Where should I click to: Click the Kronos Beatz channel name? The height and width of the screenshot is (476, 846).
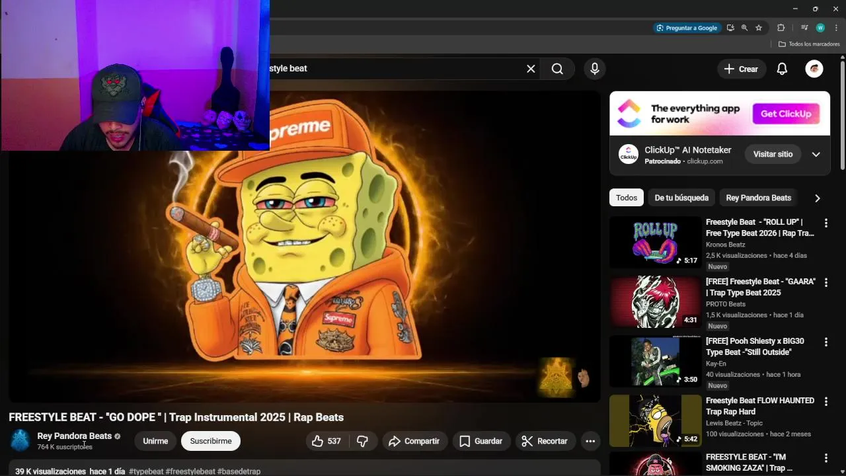tap(725, 245)
